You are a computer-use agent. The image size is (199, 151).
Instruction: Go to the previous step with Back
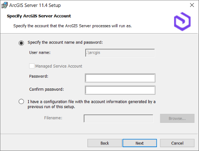coord(105,143)
